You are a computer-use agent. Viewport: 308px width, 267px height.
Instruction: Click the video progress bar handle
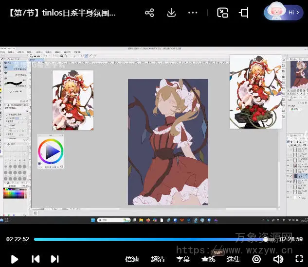coord(266,239)
